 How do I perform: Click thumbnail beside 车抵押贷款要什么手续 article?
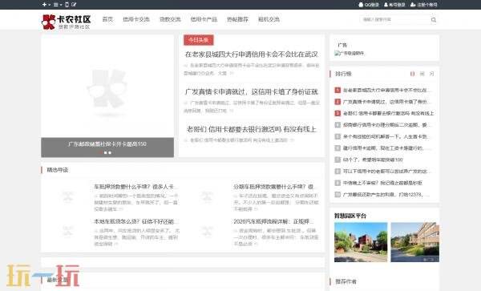(67, 197)
